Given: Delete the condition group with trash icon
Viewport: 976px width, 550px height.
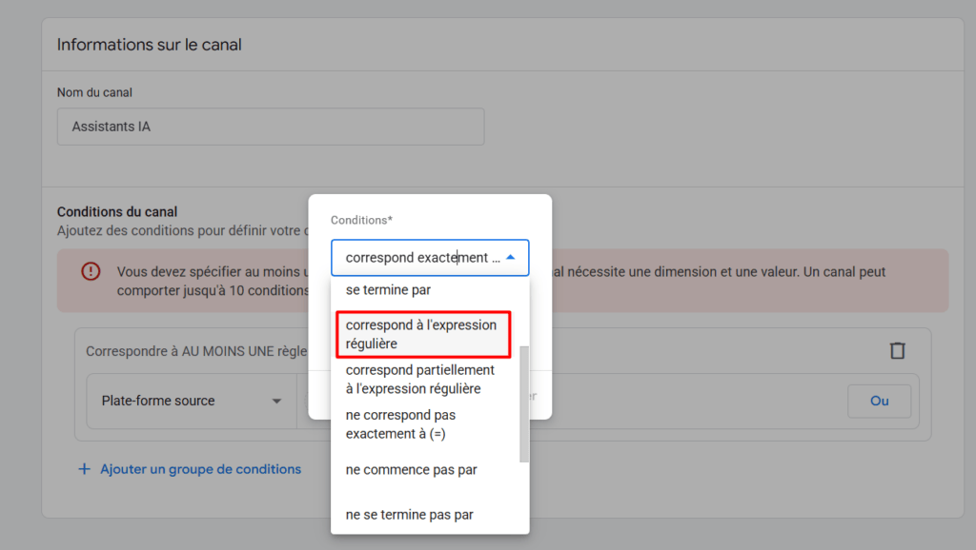Looking at the screenshot, I should click(897, 350).
